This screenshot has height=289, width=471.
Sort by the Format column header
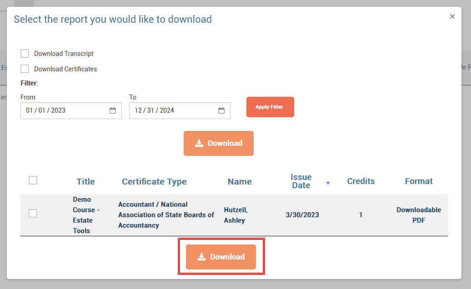coord(419,181)
